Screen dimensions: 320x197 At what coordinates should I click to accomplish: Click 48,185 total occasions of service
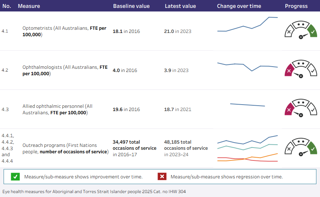186,145
